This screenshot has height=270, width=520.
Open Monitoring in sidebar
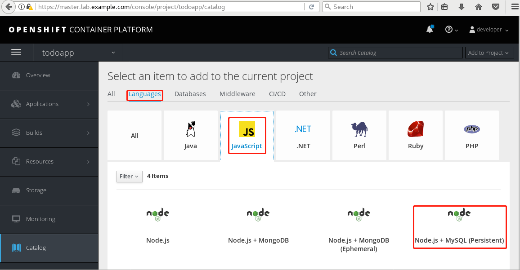point(49,219)
